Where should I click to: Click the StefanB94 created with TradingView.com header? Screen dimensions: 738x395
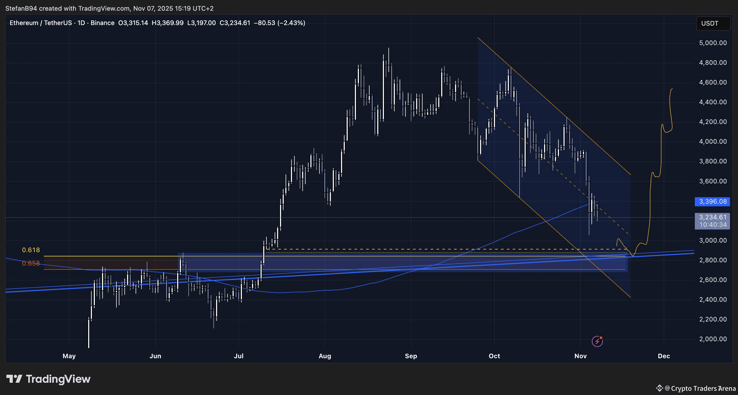click(x=110, y=8)
